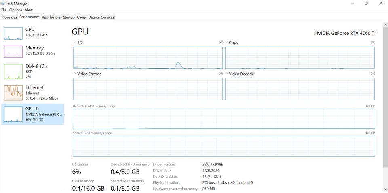Click the Video Decode graph
The height and width of the screenshot is (193, 388).
point(299,89)
